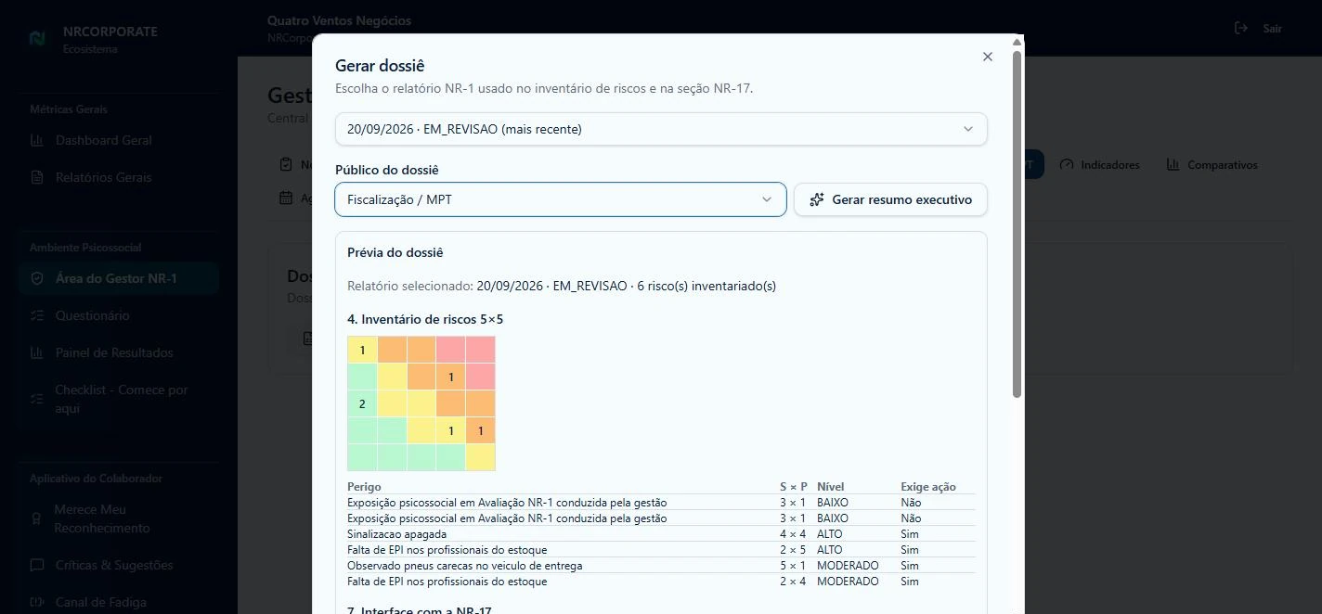The height and width of the screenshot is (614, 1322).
Task: Click the 'Sinalizacao apagada' row text
Action: coord(396,534)
